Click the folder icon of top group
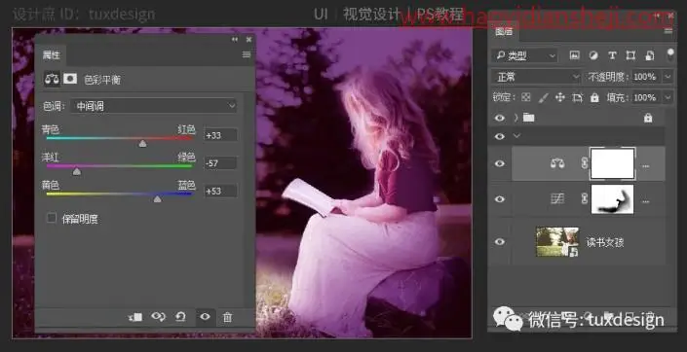Image resolution: width=687 pixels, height=352 pixels. click(529, 118)
